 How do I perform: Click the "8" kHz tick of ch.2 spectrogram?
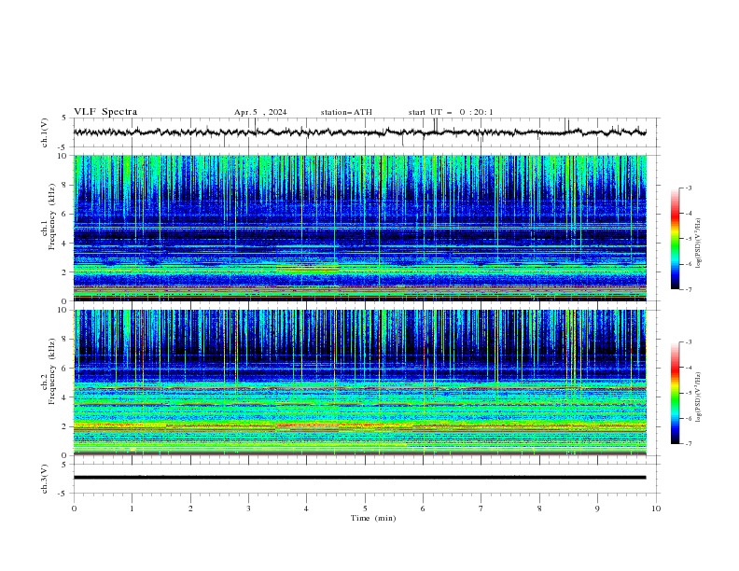click(x=65, y=340)
